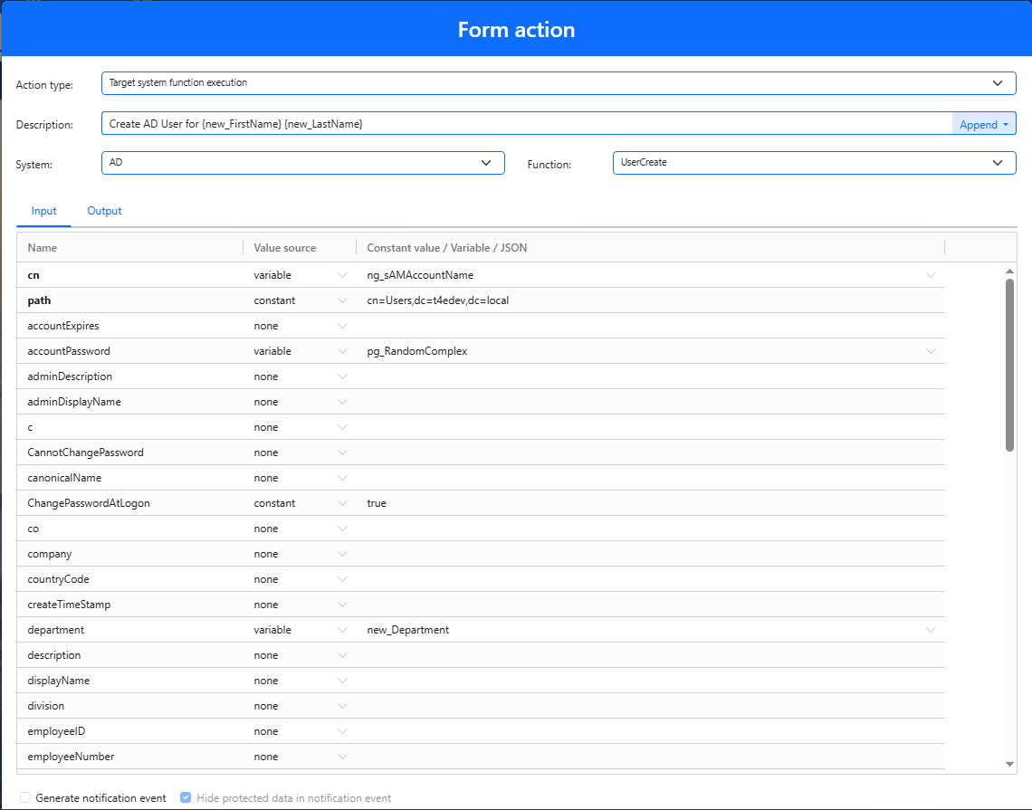Switch to the Input tab
The width and height of the screenshot is (1032, 810).
43,211
